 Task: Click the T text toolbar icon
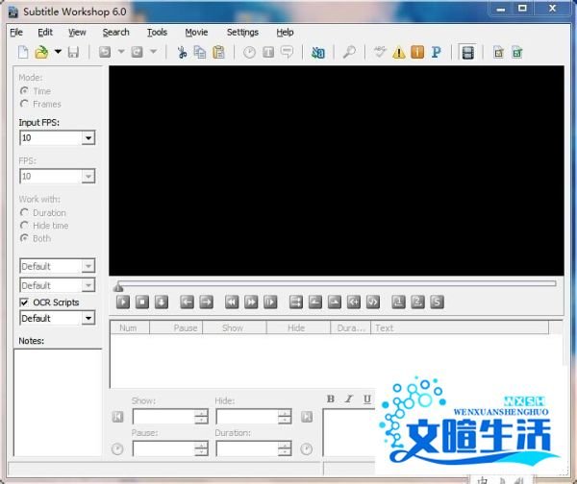coord(268,53)
